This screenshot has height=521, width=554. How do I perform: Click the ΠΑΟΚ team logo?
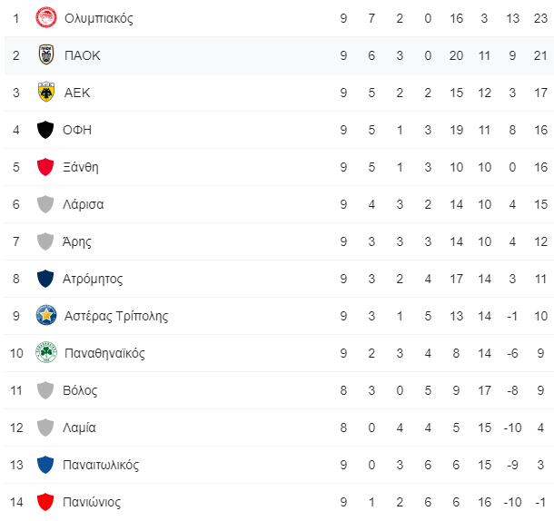tap(46, 54)
